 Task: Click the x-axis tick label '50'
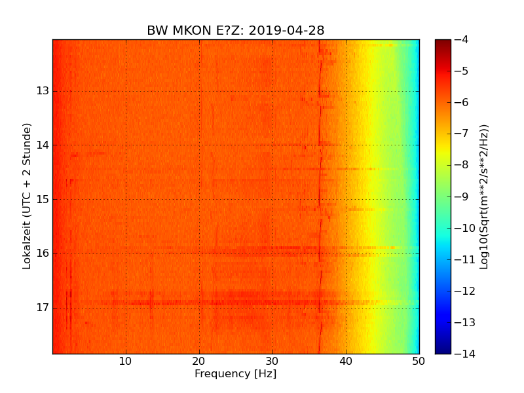(419, 362)
